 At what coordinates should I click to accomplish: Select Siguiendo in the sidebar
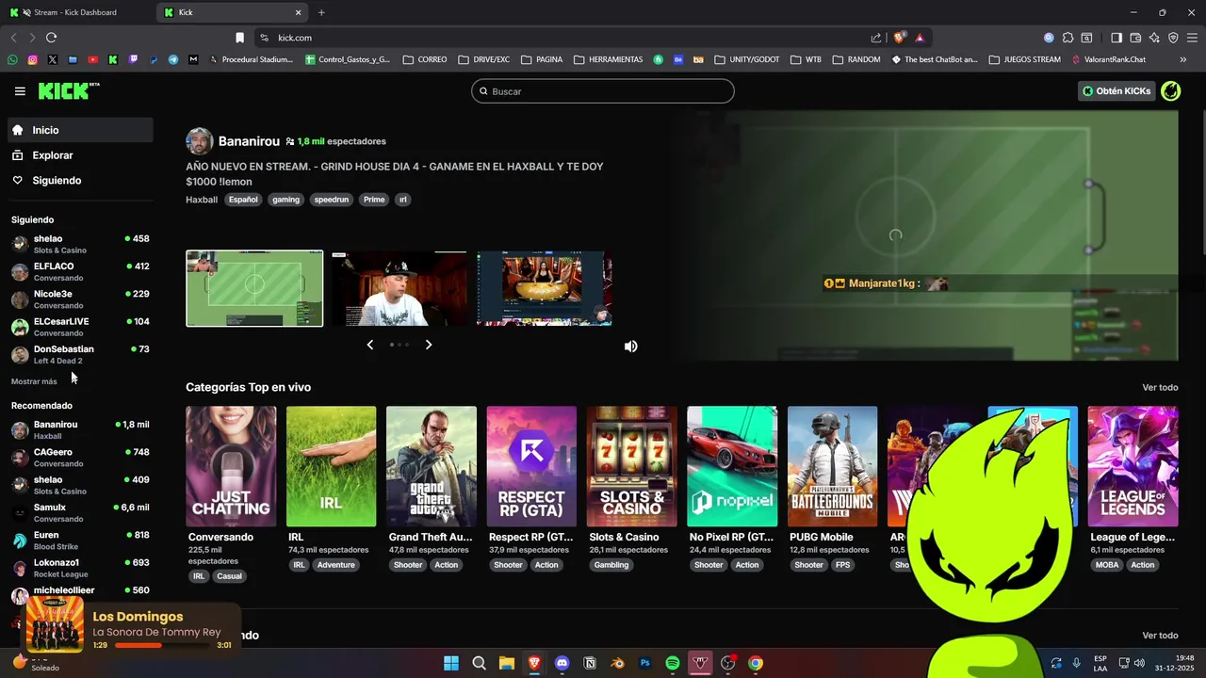(80, 180)
